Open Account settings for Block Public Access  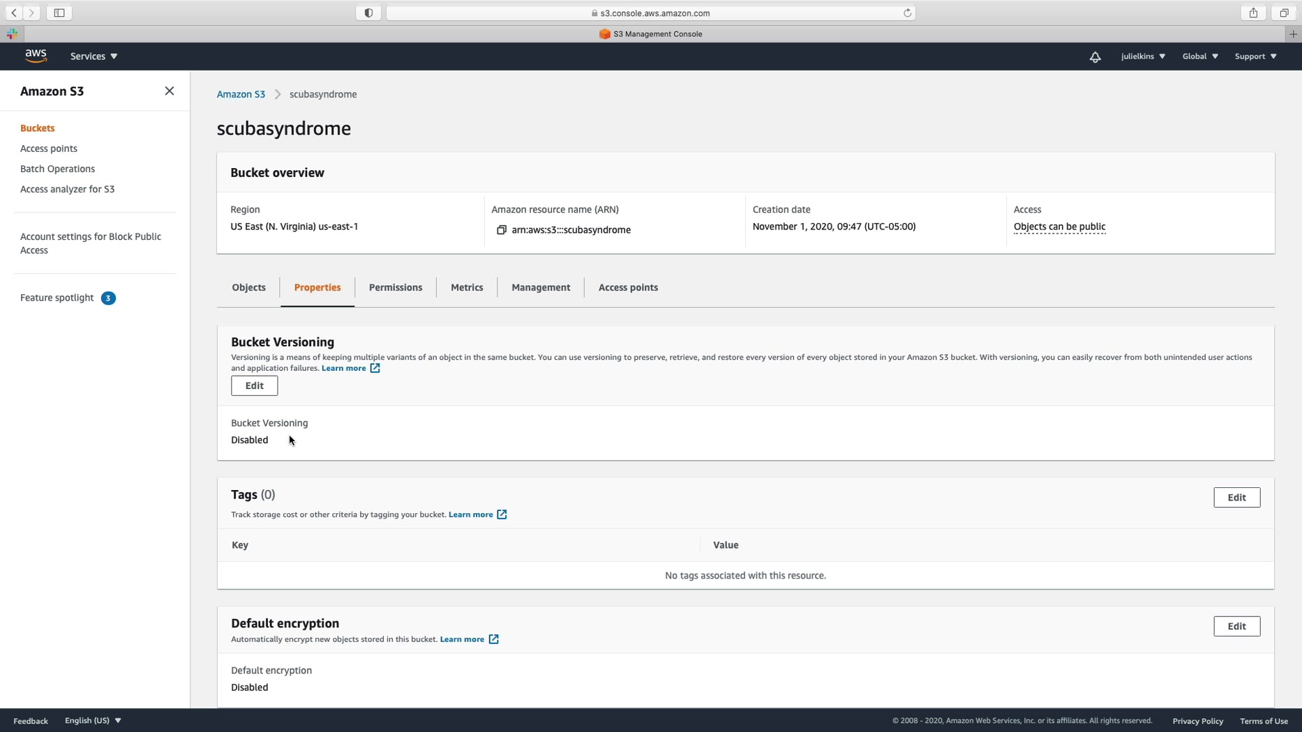tap(91, 243)
